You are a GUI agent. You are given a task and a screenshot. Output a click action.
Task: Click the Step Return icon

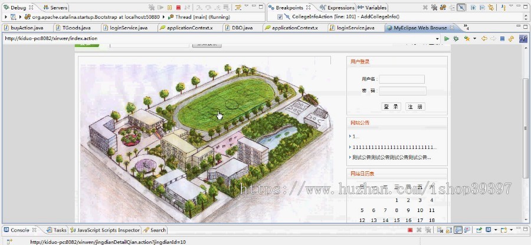[x=217, y=7]
